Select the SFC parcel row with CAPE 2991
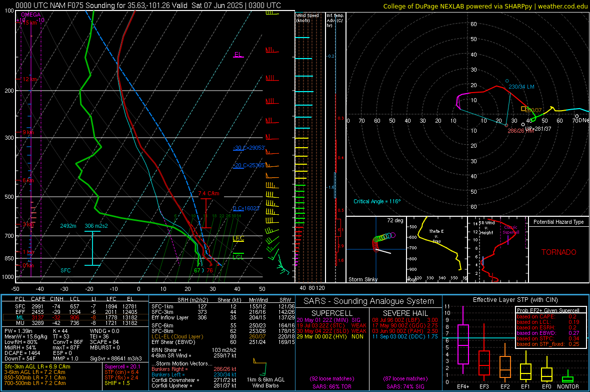 click(x=75, y=306)
